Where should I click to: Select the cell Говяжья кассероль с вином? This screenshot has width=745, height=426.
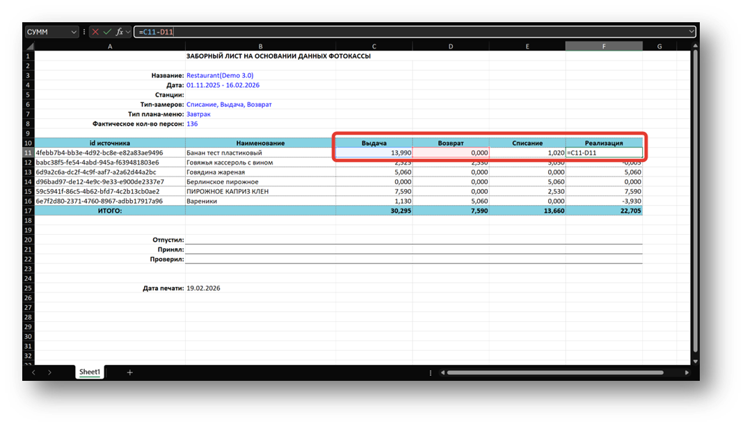pyautogui.click(x=260, y=163)
